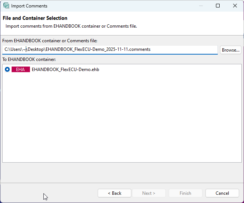Click the red EHA container badge
This screenshot has width=244, height=203.
point(21,69)
